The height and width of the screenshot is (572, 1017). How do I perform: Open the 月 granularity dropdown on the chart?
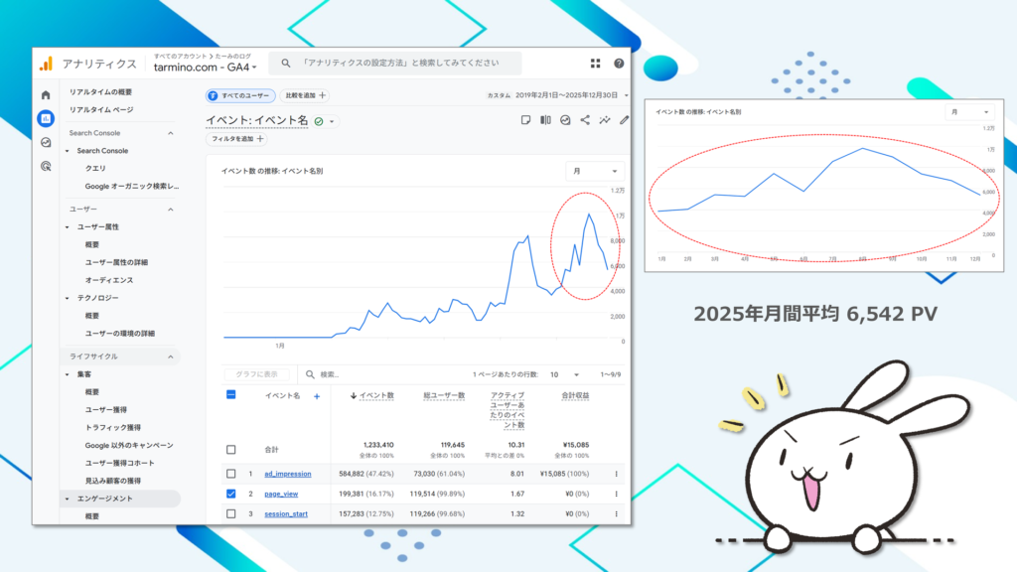594,171
